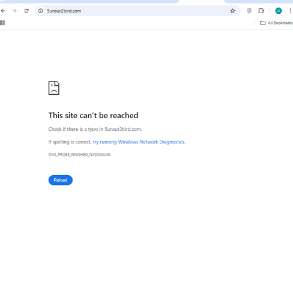Click the "Check if there is a typo" message

95,129
